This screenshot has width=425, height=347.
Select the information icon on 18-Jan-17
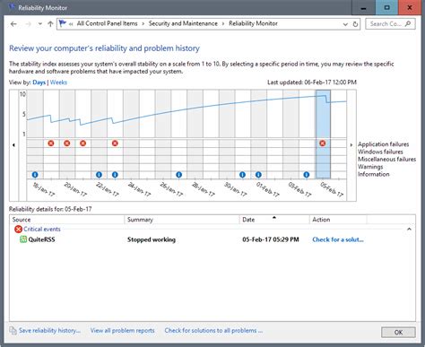pyautogui.click(x=35, y=175)
